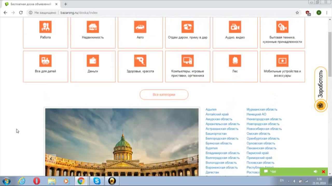332x186 pixels.
Task: Click the page vertical scrollbar
Action: 330,52
